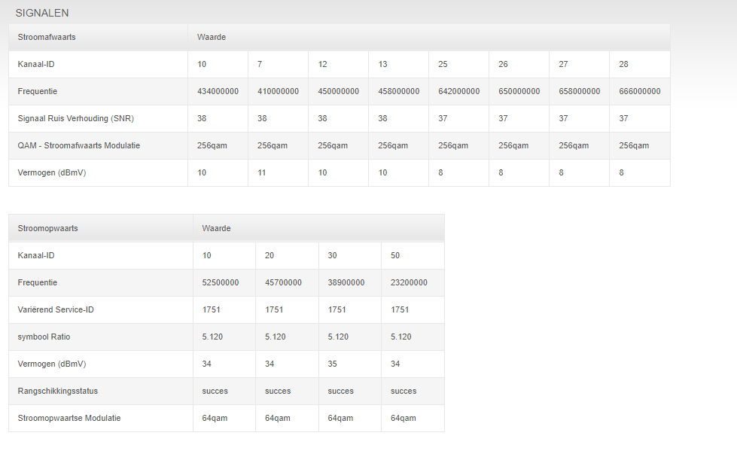737x451 pixels.
Task: Select downstream channel ID 25
Action: click(x=443, y=64)
